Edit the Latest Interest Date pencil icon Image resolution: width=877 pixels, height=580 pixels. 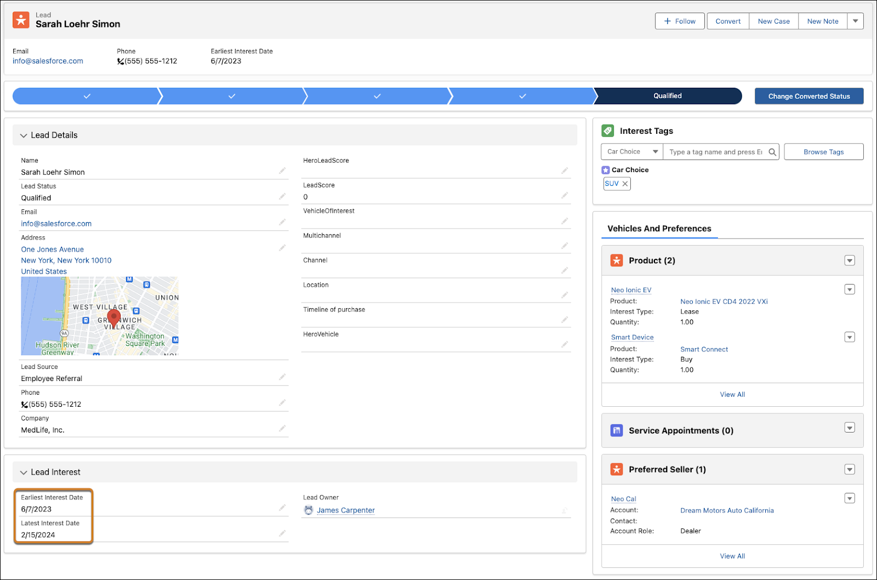(x=282, y=533)
